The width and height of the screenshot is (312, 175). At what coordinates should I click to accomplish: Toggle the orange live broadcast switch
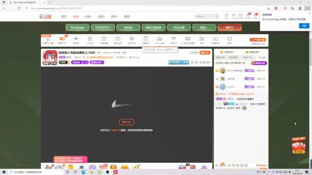pos(62,39)
